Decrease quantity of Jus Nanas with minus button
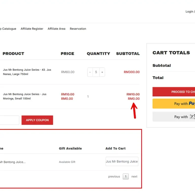The width and height of the screenshot is (195, 195). (90, 72)
